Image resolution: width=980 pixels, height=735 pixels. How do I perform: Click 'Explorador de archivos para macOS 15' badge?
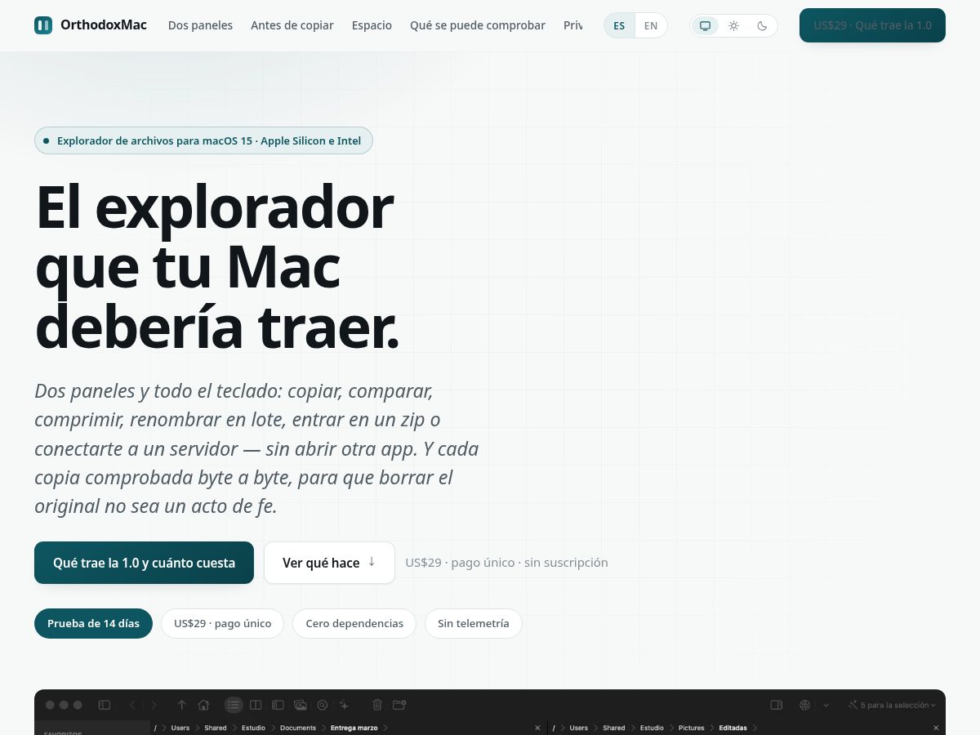tap(203, 140)
